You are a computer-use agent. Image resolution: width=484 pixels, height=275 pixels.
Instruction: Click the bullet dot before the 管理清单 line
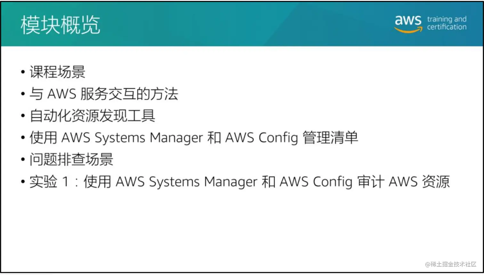click(x=23, y=138)
